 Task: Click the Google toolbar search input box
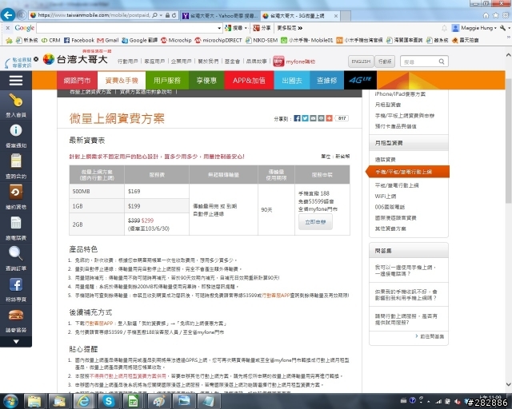[x=126, y=28]
